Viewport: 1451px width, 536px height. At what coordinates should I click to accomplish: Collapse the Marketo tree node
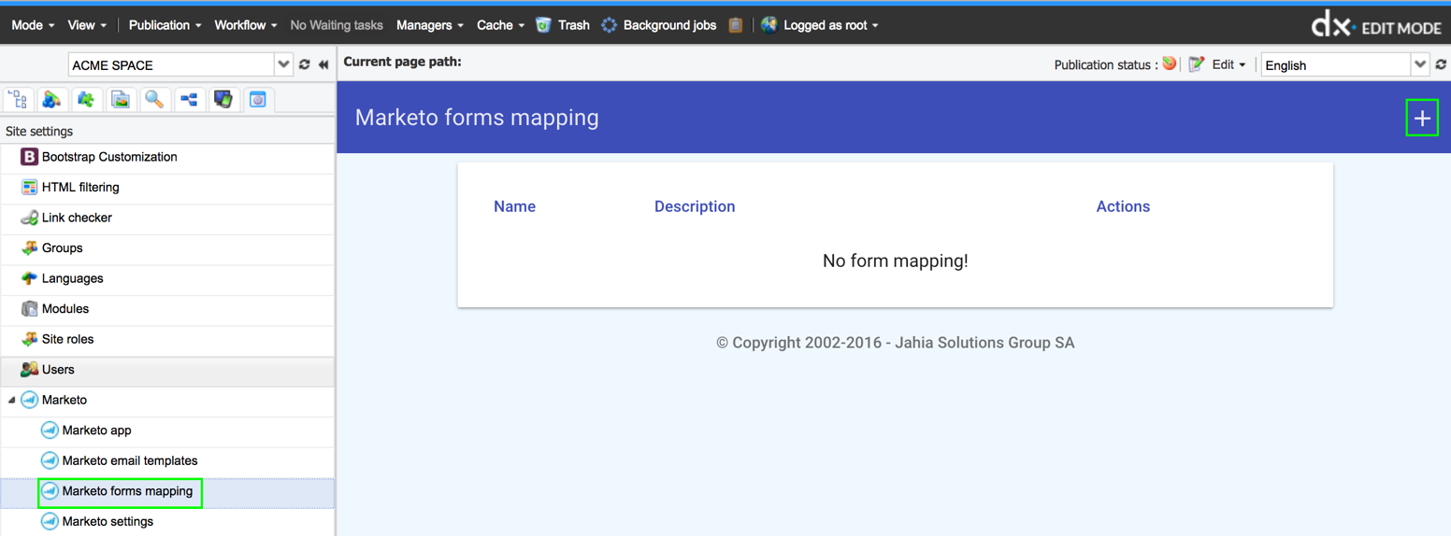(x=12, y=400)
